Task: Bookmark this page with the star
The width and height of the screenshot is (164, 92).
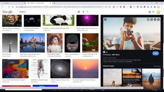Action: pyautogui.click(x=109, y=7)
